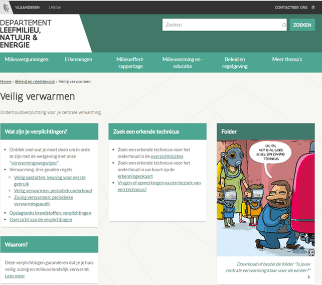Expand the Meer thema's menu
Viewport: 322px width, 285px height.
287,59
